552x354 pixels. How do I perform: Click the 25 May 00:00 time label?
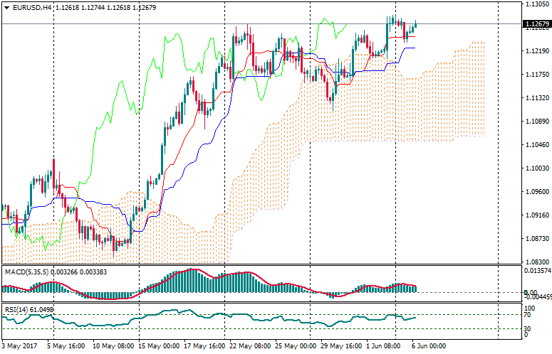tap(296, 345)
